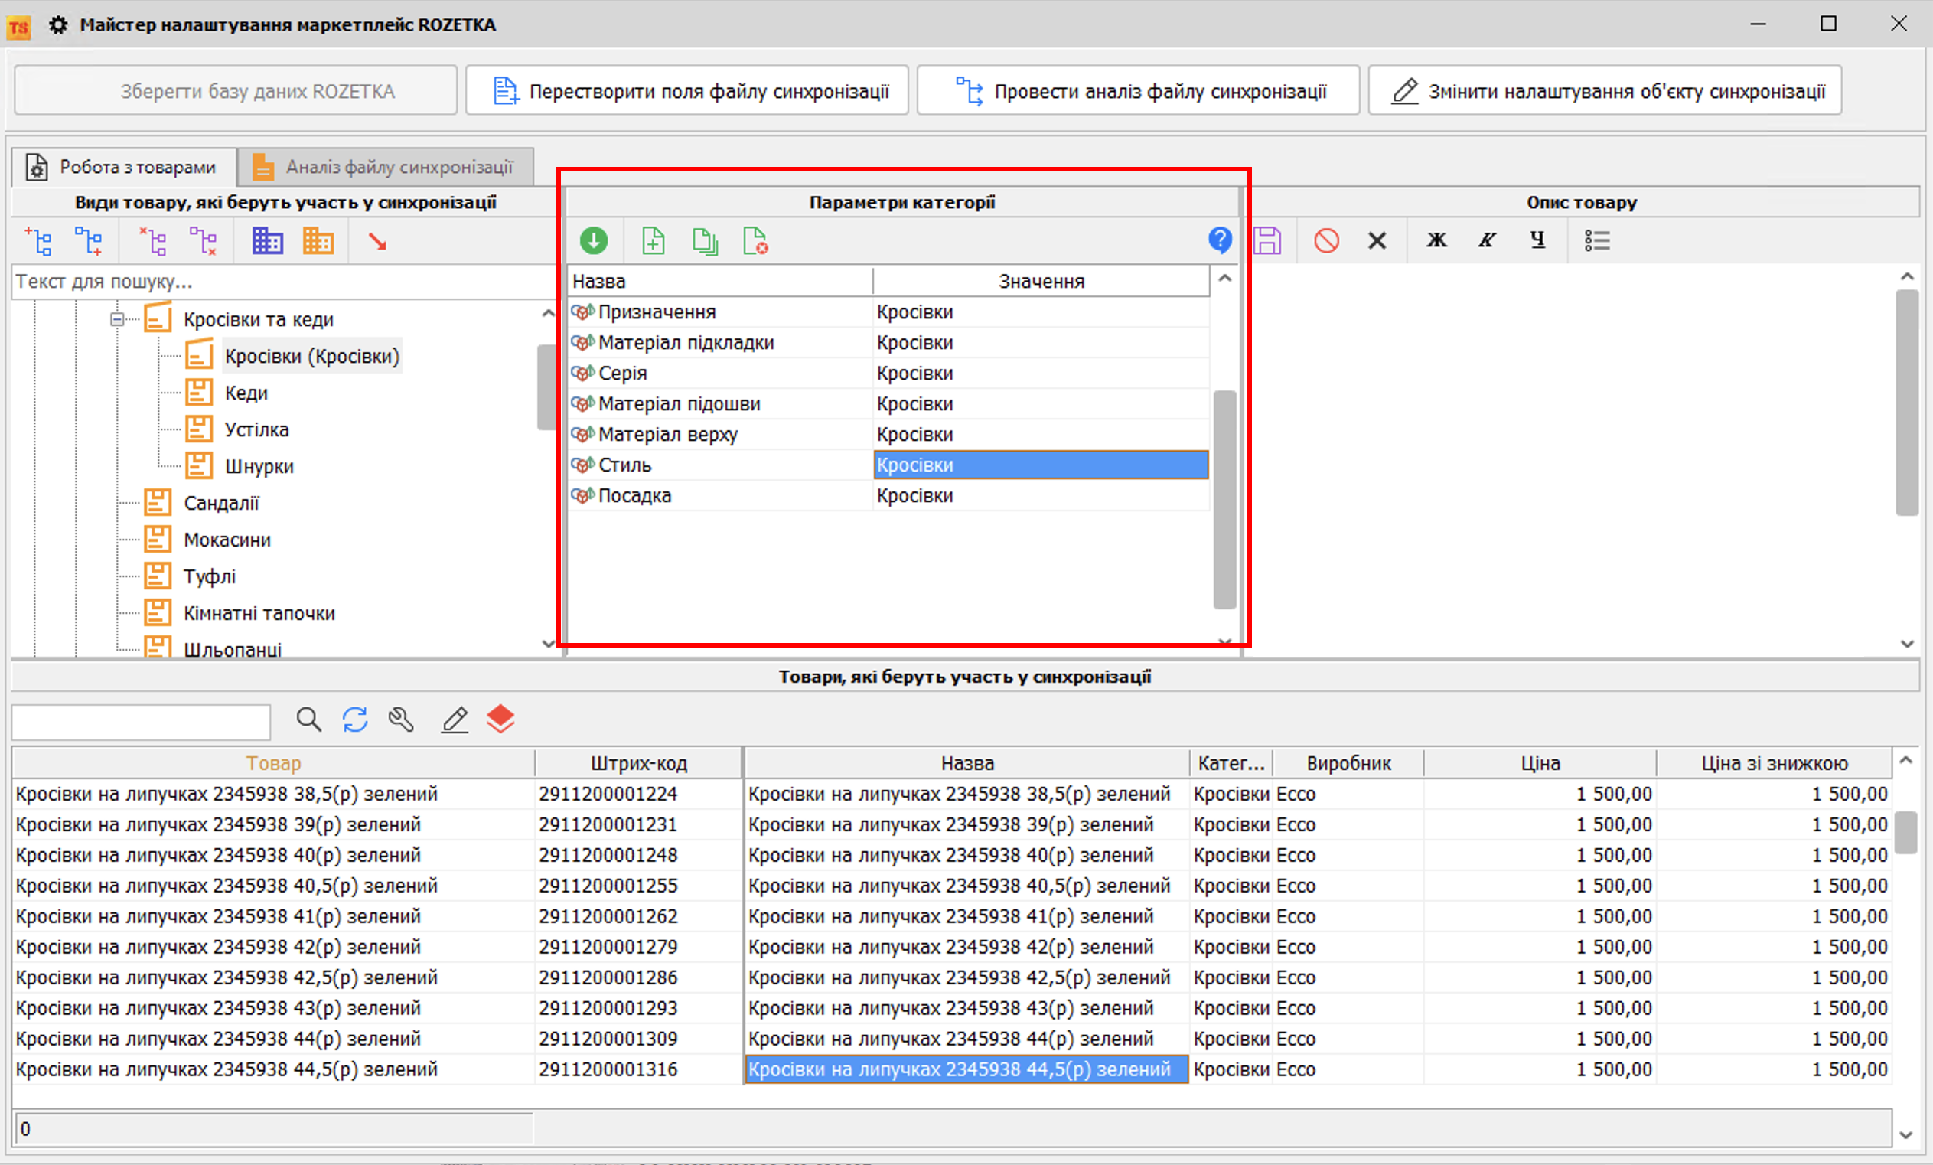Click the purple delete child node icon with x at bottom
The width and height of the screenshot is (1933, 1165).
pos(204,241)
